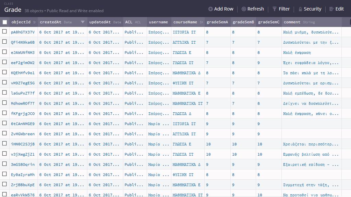Click the Security lock icon
Screen dimensions: 351x197
(300, 9)
